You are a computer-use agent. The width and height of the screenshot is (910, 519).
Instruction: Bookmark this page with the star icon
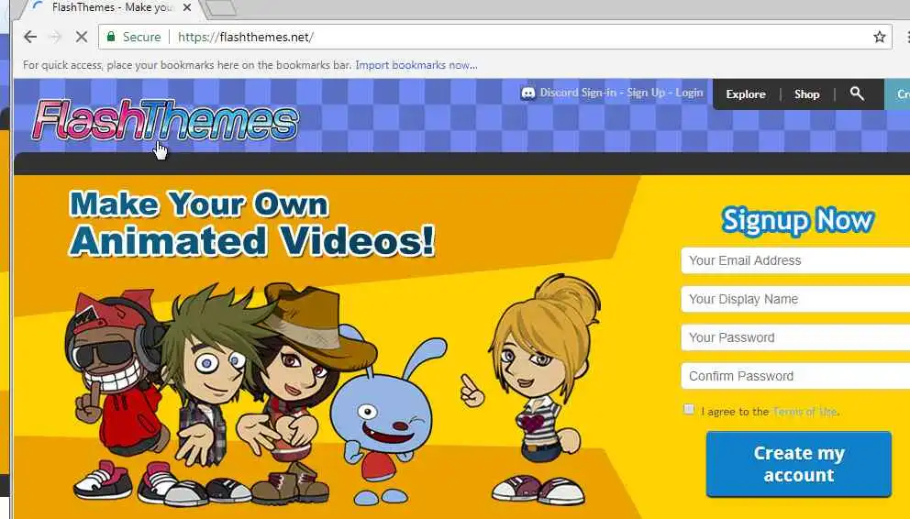(x=879, y=37)
